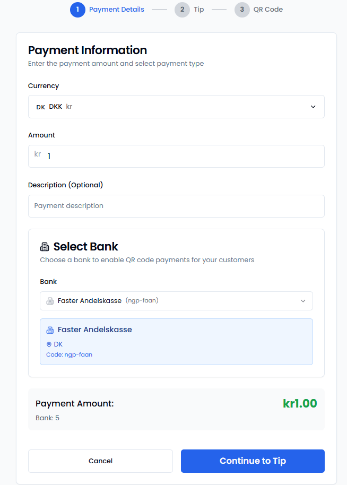
Task: Click the Code: ngp-faan text link
Action: (x=69, y=354)
